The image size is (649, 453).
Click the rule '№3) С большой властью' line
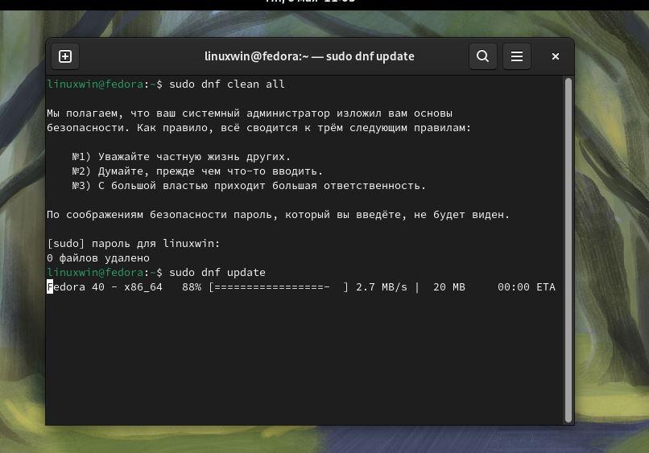coord(249,186)
